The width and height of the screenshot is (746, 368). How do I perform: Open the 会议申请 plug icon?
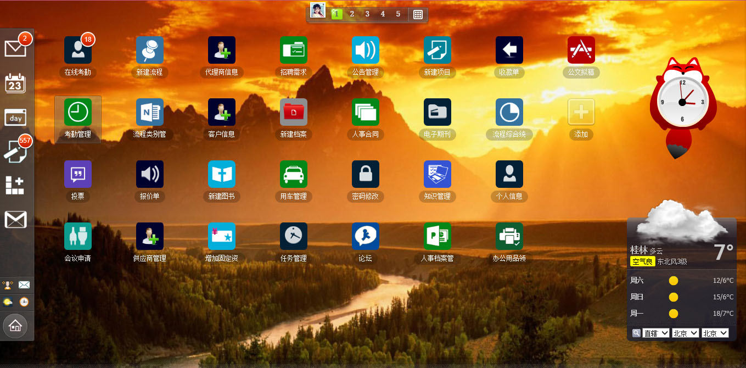78,236
